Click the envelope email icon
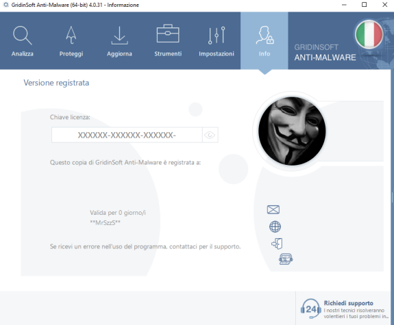The image size is (394, 325). pos(273,209)
